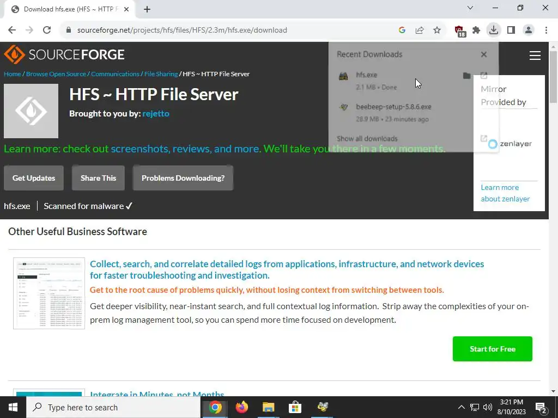Open the File Sharing breadcrumb link
558x418 pixels.
pos(161,74)
